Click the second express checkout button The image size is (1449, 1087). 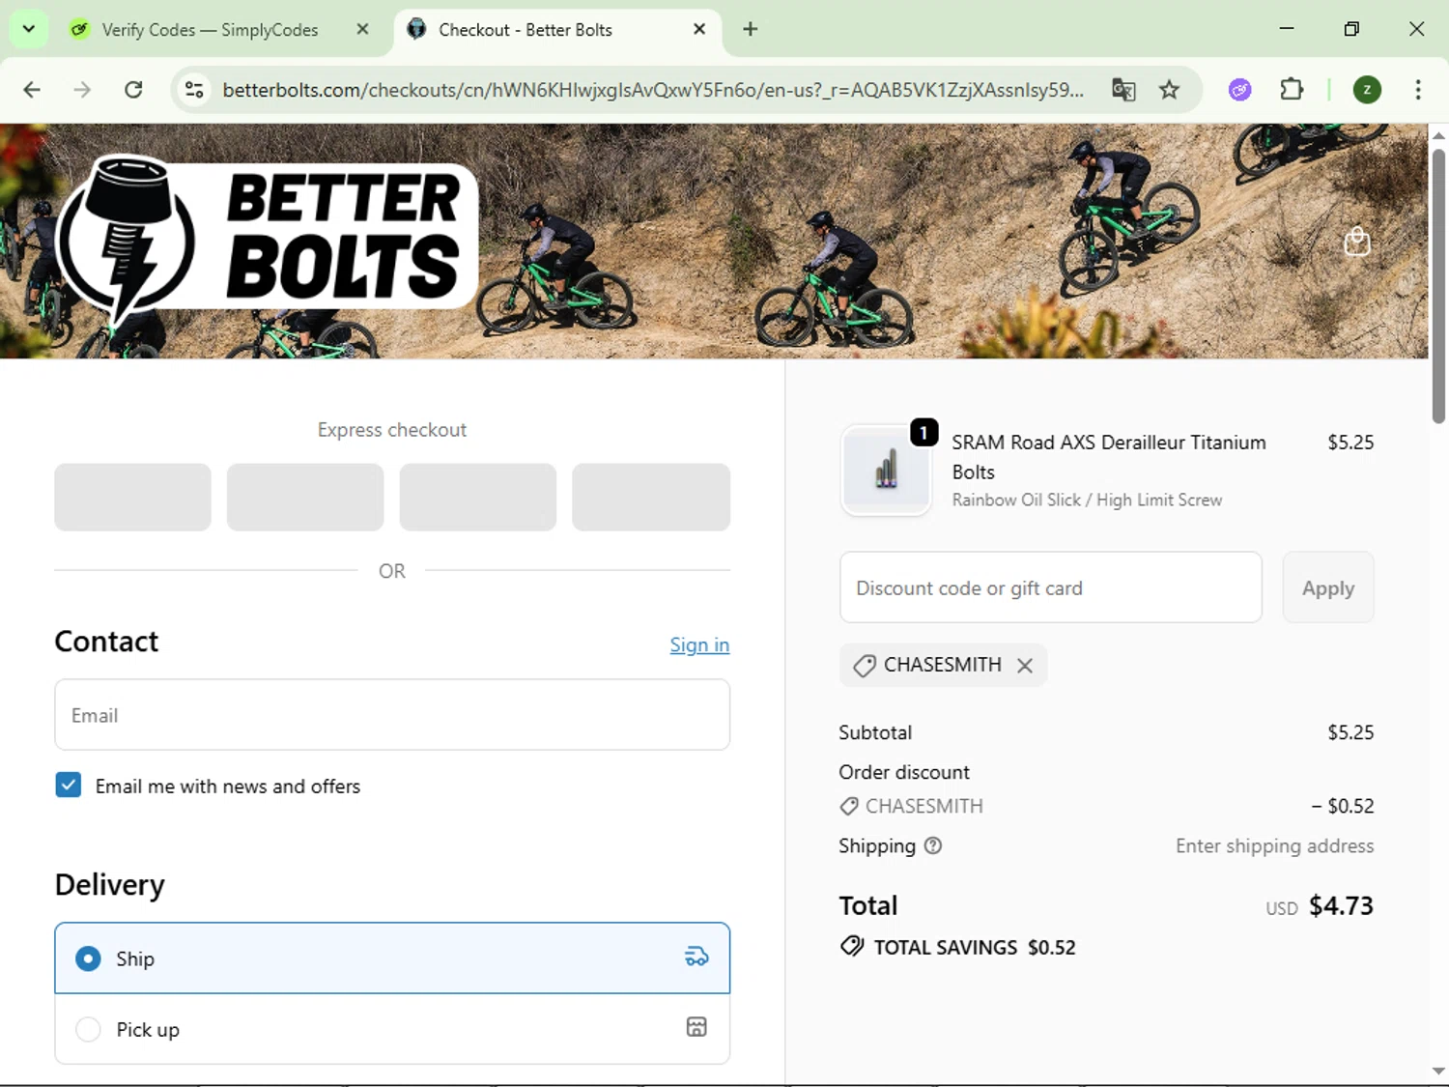[305, 497]
